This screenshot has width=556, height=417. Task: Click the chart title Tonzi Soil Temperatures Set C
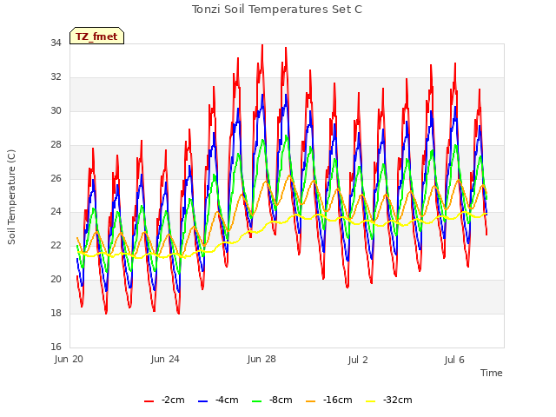point(277,10)
